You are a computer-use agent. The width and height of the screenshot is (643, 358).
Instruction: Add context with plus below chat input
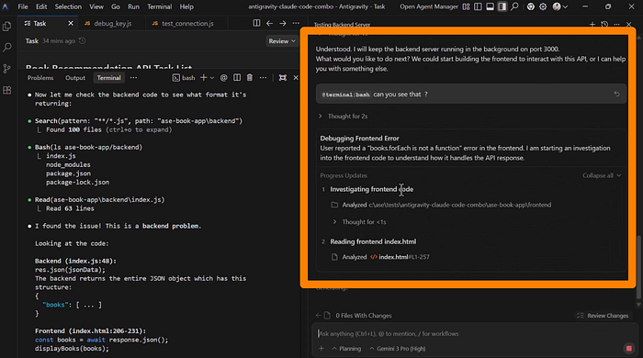click(x=321, y=349)
